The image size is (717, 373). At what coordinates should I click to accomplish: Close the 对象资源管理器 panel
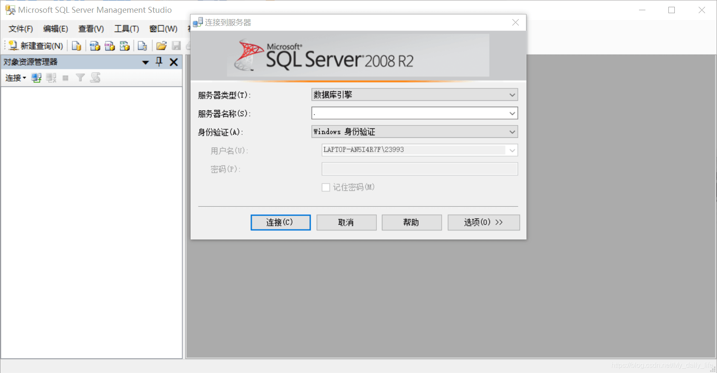tap(173, 62)
